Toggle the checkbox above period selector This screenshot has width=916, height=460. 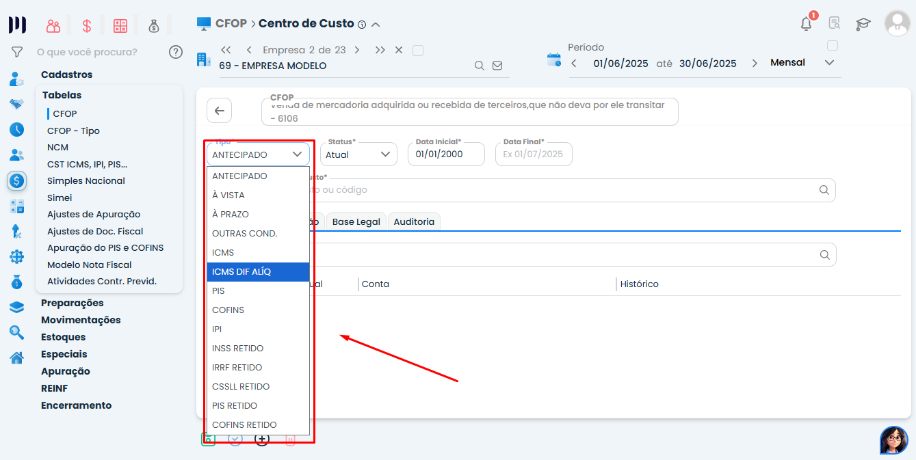click(x=833, y=46)
